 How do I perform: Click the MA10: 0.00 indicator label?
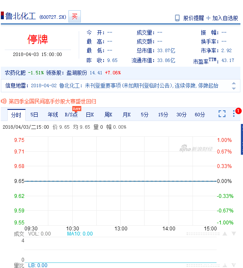pyautogui.click(x=80, y=234)
